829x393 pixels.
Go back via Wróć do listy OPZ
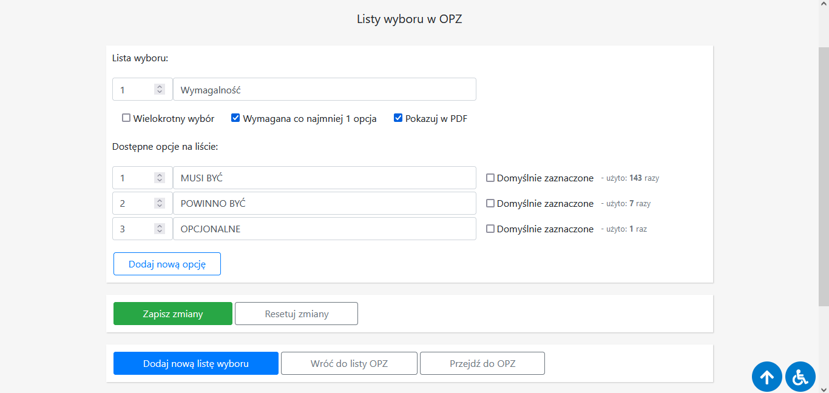pos(349,363)
